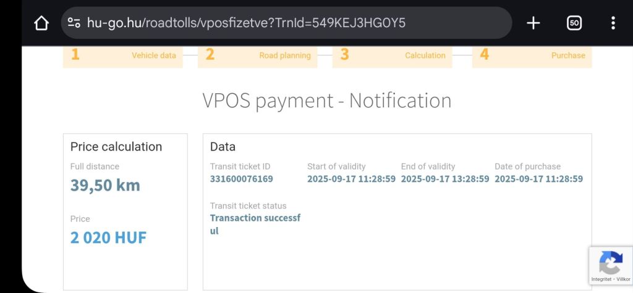Open site info icon beside URL
This screenshot has height=293, width=633.
(74, 23)
